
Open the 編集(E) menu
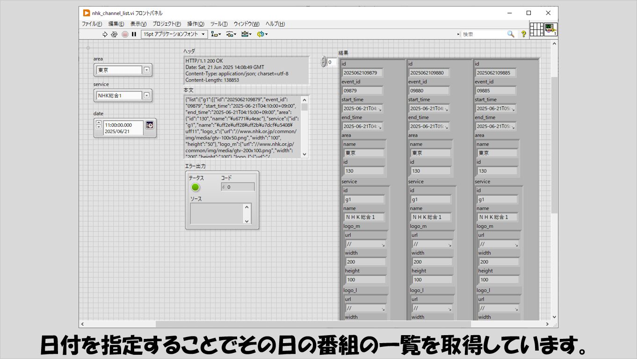(x=116, y=24)
